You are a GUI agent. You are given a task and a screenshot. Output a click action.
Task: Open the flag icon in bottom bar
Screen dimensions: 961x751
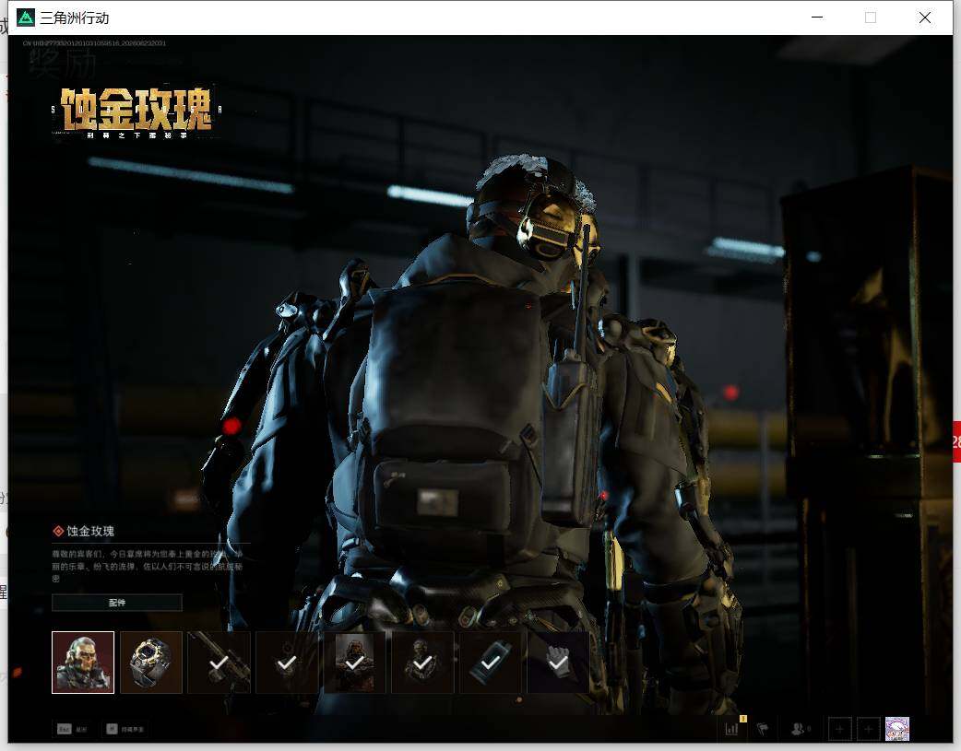(x=763, y=729)
